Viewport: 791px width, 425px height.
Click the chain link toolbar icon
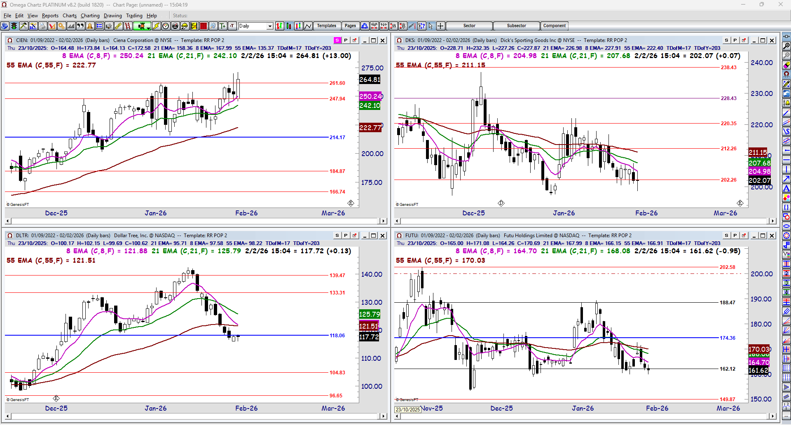tap(118, 26)
